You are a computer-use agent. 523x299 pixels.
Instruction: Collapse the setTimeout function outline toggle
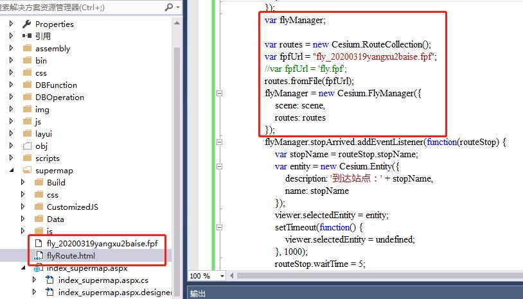pyautogui.click(x=220, y=227)
